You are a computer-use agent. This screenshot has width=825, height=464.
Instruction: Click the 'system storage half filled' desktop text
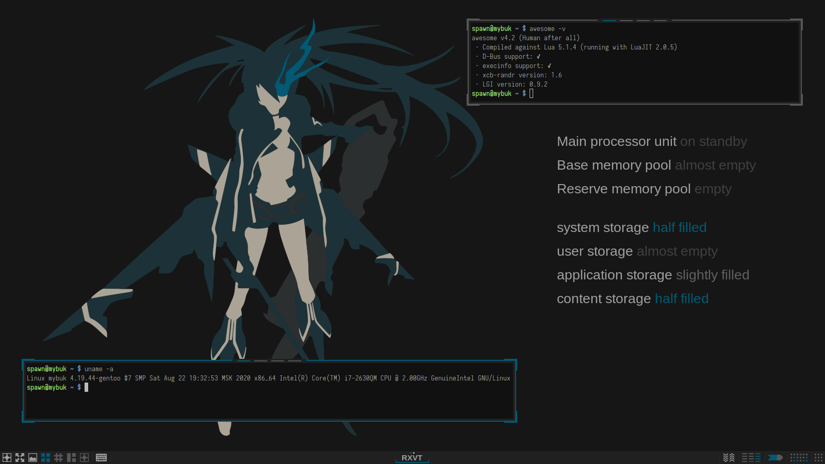pyautogui.click(x=631, y=227)
